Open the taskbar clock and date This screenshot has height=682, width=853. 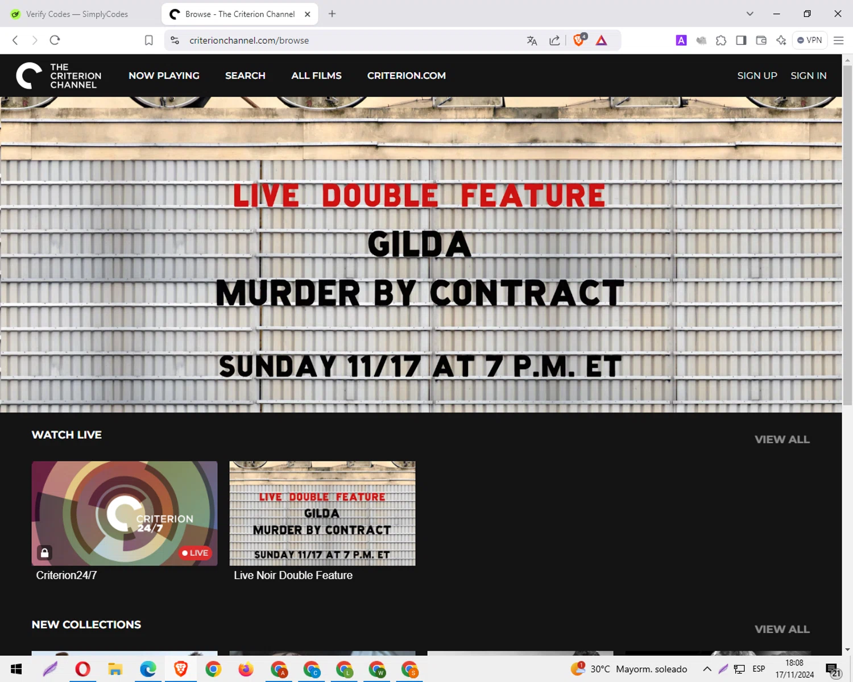pos(794,669)
